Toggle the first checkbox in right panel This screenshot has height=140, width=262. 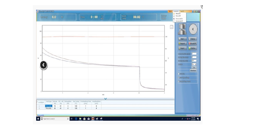coord(179,74)
